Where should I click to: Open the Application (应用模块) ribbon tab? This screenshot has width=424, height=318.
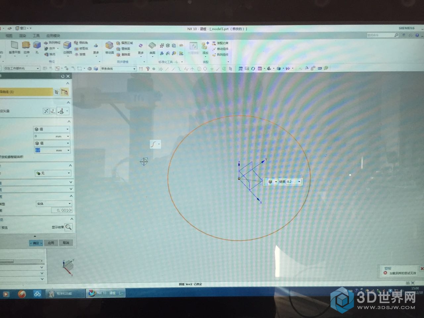[53, 36]
